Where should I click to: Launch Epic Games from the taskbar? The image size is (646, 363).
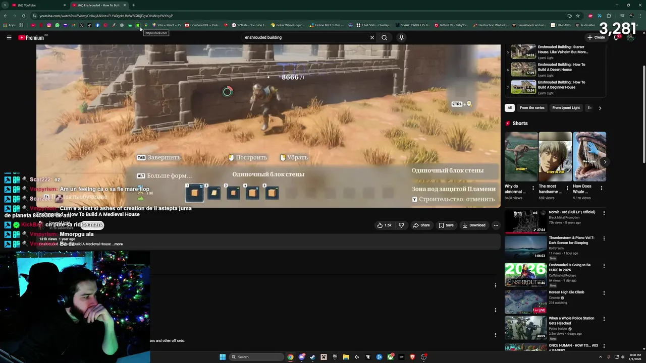click(335, 357)
